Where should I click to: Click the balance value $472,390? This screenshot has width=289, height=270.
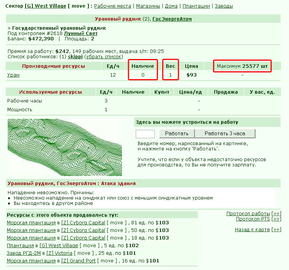(41, 38)
